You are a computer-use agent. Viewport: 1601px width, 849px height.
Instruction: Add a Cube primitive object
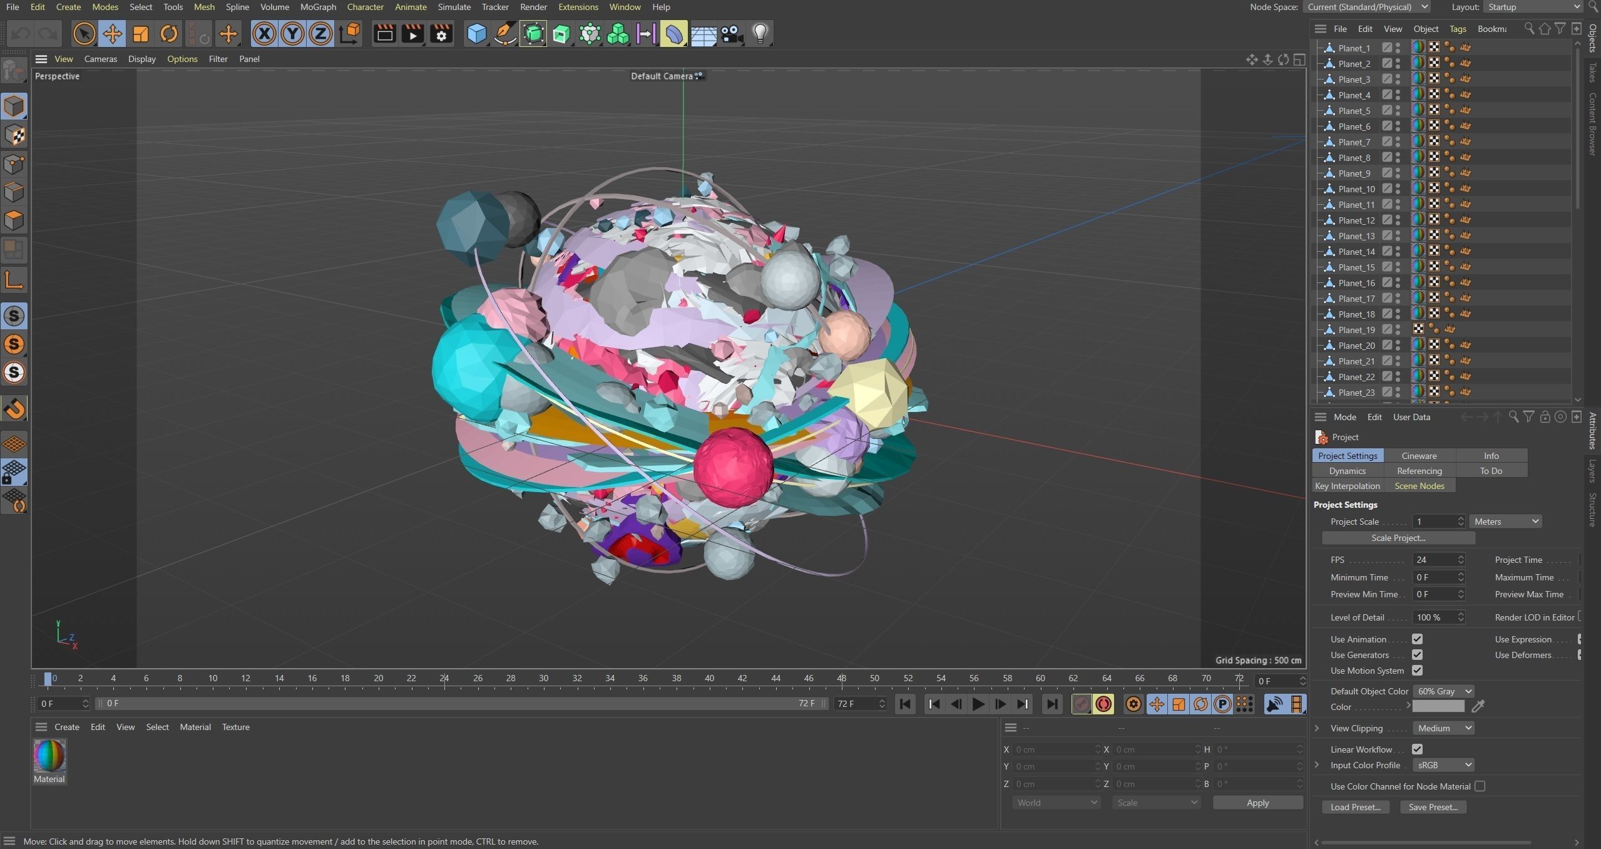pos(477,34)
